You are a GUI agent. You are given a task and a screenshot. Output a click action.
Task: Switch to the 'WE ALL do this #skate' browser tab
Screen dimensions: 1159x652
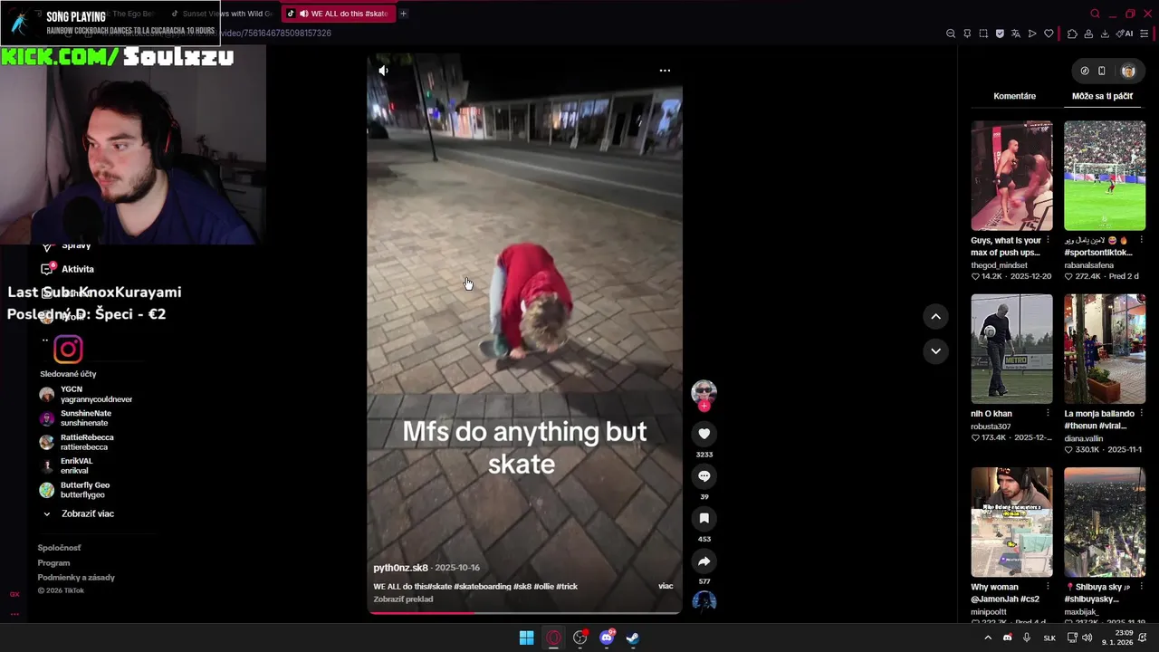tap(338, 14)
